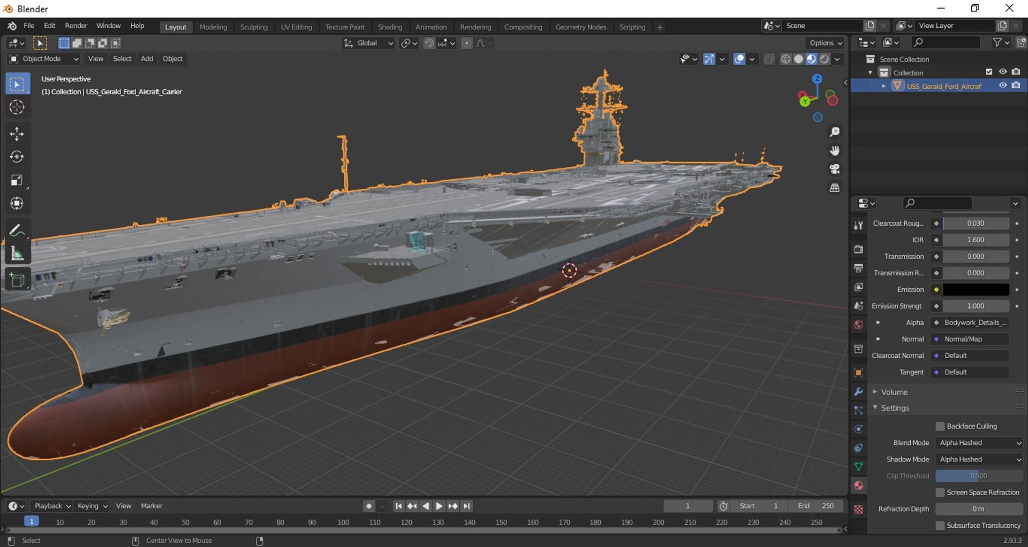Open the Shadow Mode dropdown
Image resolution: width=1028 pixels, height=547 pixels.
click(x=979, y=459)
